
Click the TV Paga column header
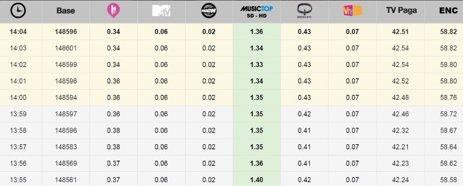point(401,11)
